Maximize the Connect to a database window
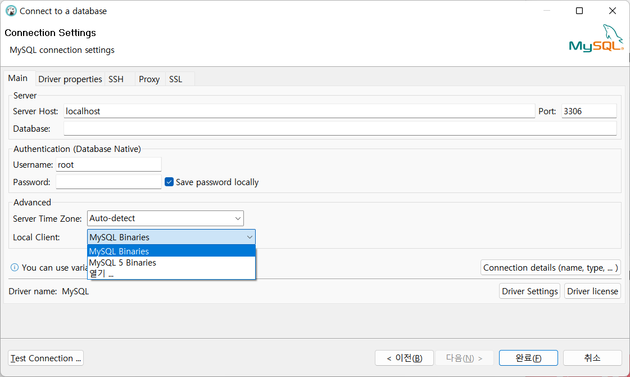Image resolution: width=630 pixels, height=377 pixels. (x=579, y=11)
